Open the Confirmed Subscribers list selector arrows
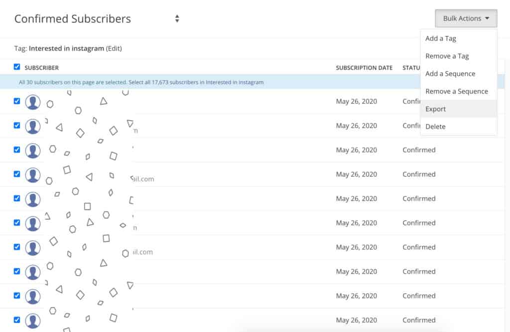The height and width of the screenshot is (332, 510). 177,18
